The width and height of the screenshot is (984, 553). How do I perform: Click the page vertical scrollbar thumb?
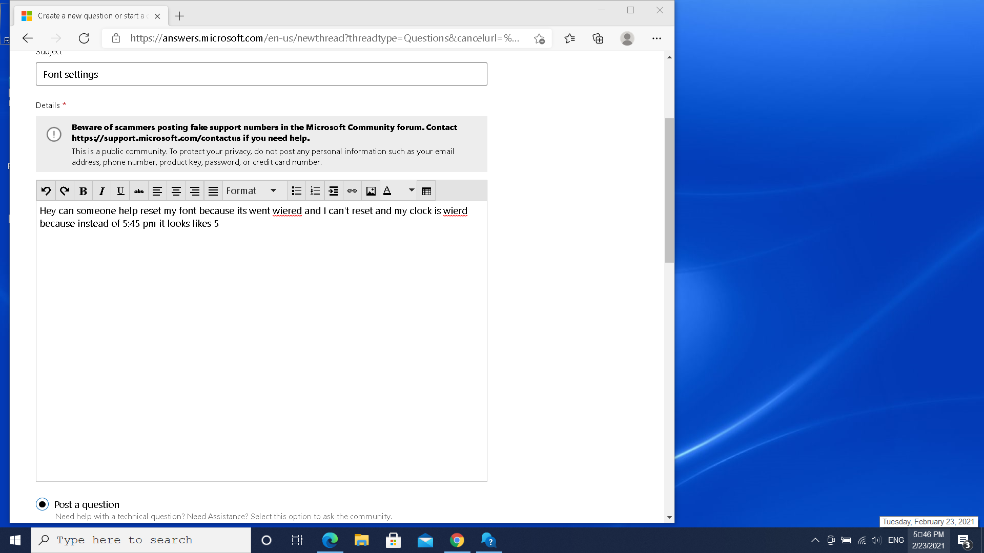click(669, 190)
